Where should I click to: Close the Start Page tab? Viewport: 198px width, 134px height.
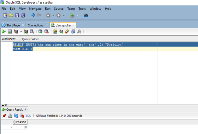23,25
